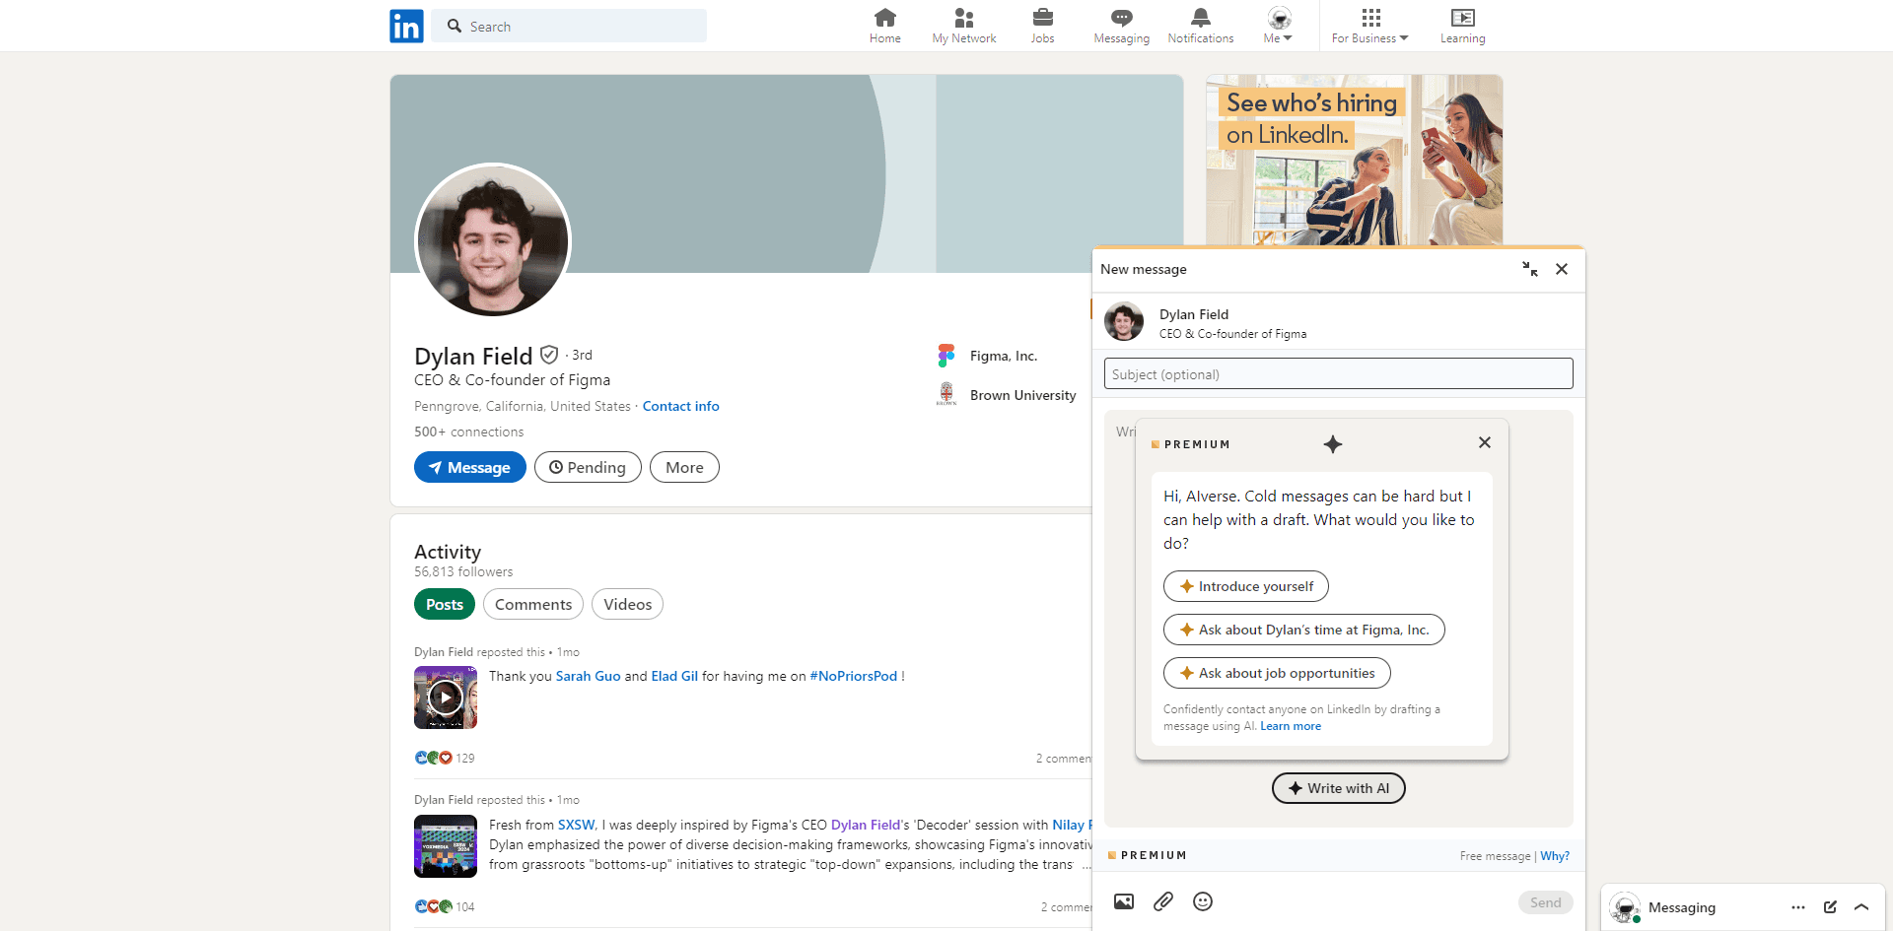Select the My Network icon
The height and width of the screenshot is (931, 1893).
963,25
